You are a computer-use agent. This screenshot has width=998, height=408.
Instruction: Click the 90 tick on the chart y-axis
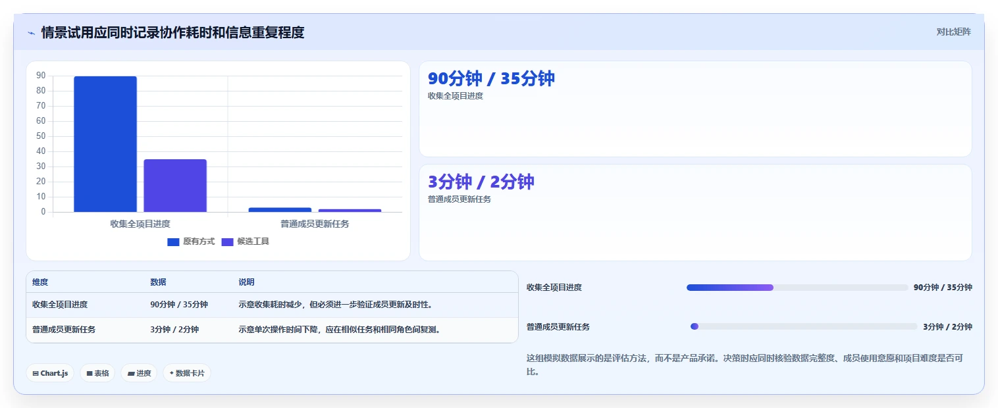41,76
